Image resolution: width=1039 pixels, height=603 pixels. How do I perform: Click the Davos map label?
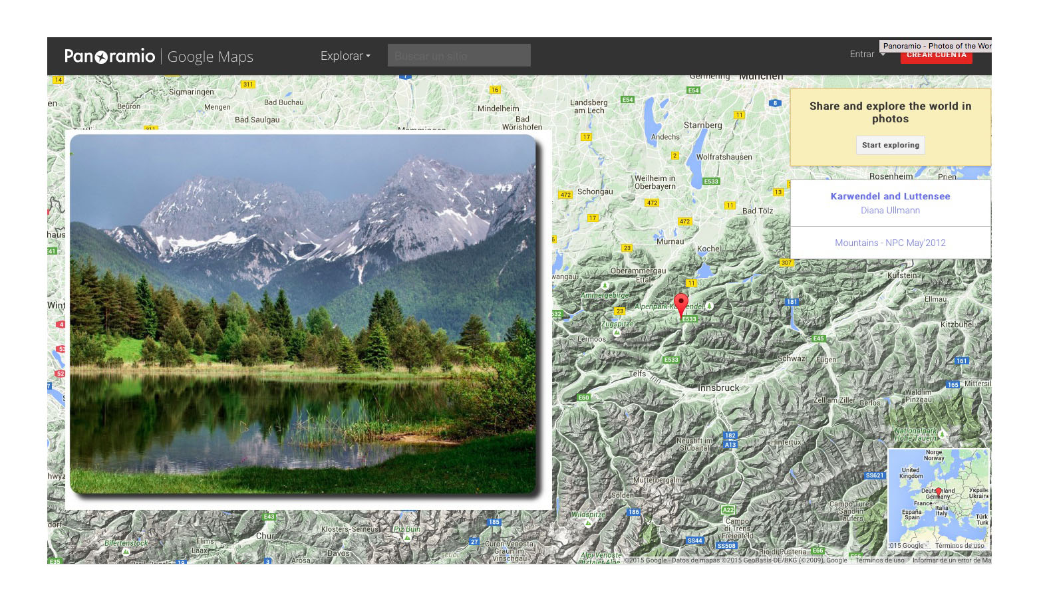[x=338, y=553]
